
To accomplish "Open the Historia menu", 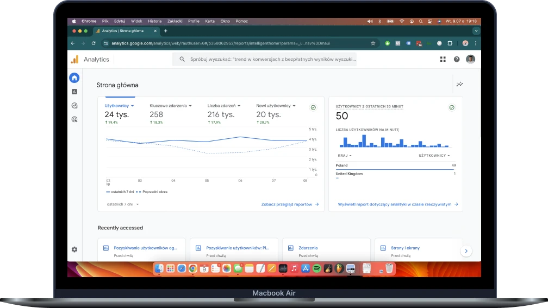I will click(154, 21).
